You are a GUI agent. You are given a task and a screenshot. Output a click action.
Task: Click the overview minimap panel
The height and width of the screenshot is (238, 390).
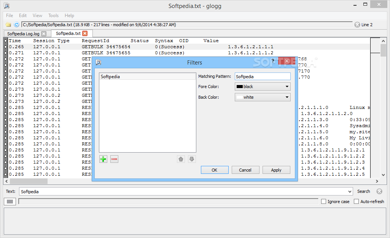[x=375, y=107]
